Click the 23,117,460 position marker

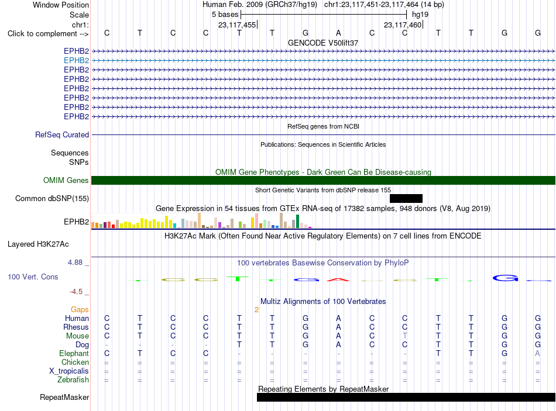(x=403, y=25)
